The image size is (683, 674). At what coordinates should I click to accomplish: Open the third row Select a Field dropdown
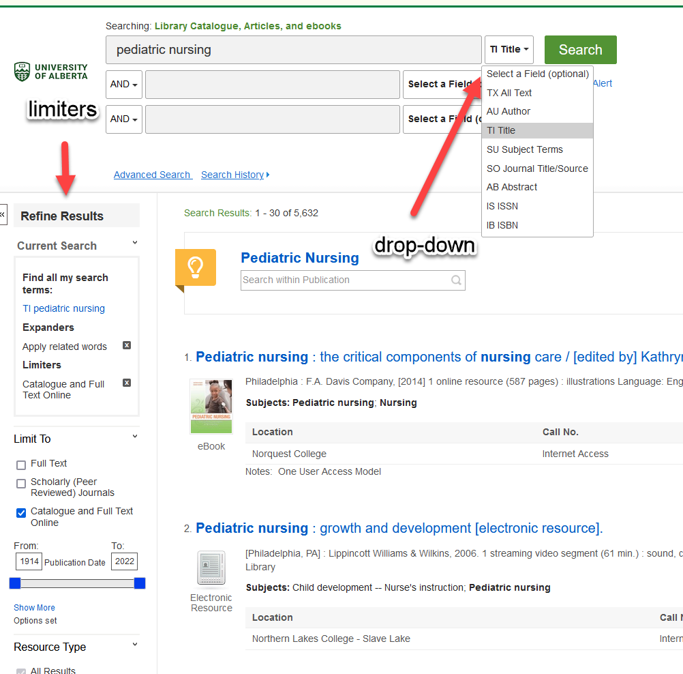pos(442,119)
